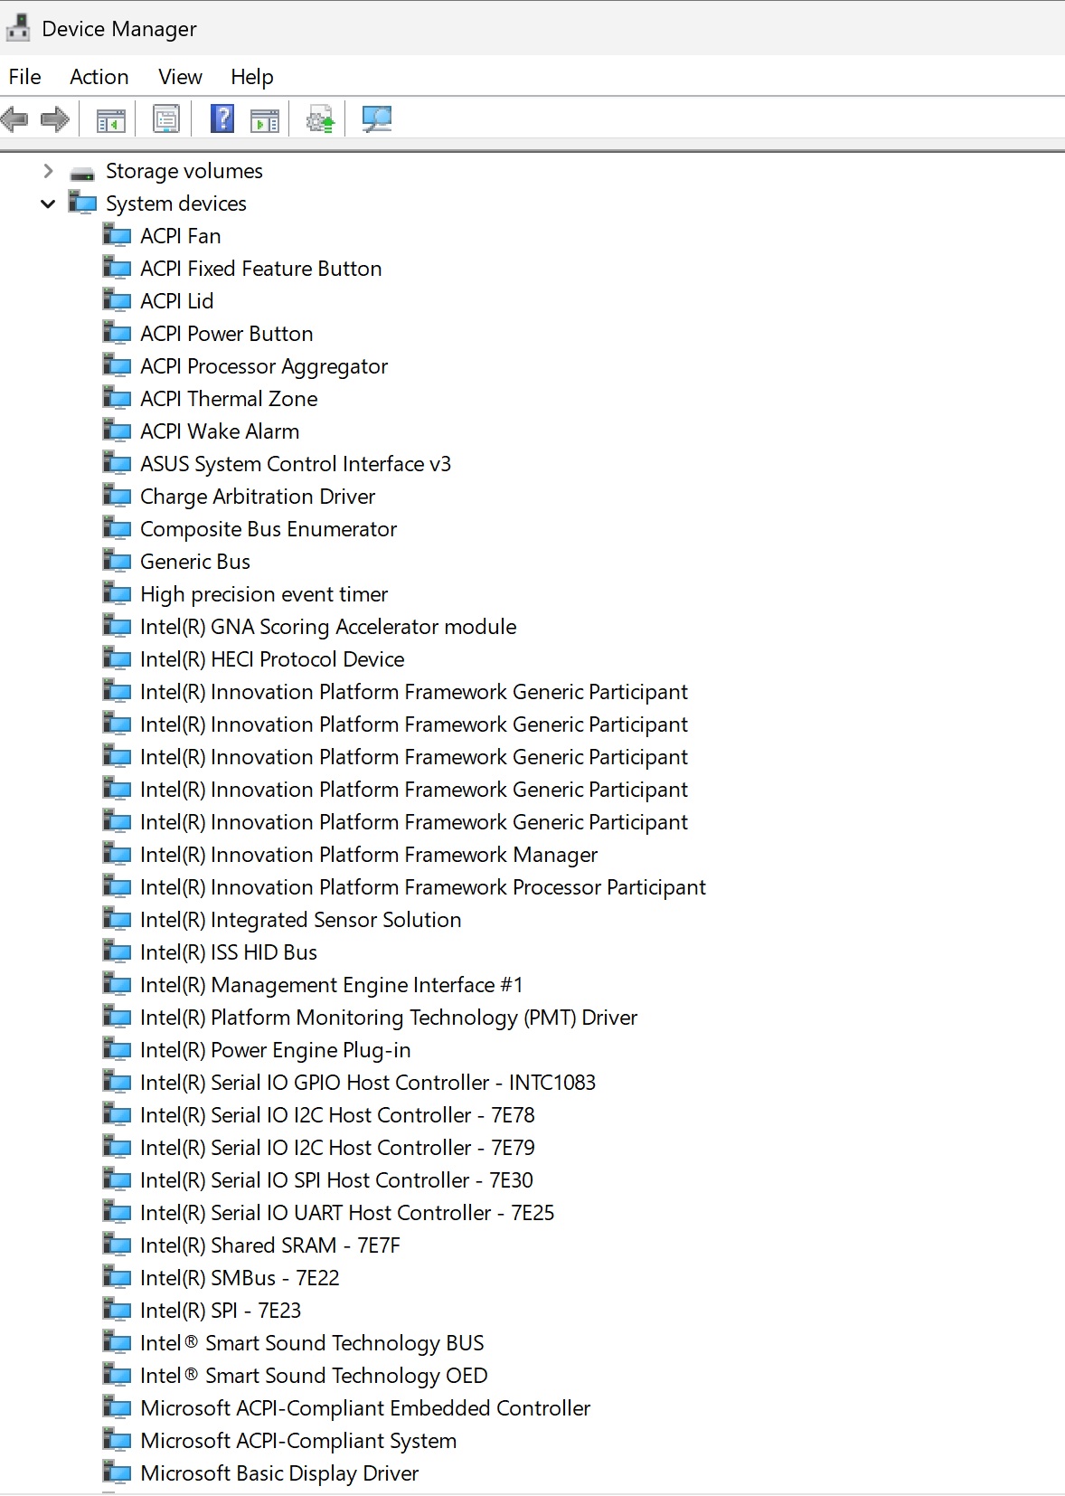Click the icon beside ACPI Lid
The image size is (1065, 1496).
click(x=117, y=300)
